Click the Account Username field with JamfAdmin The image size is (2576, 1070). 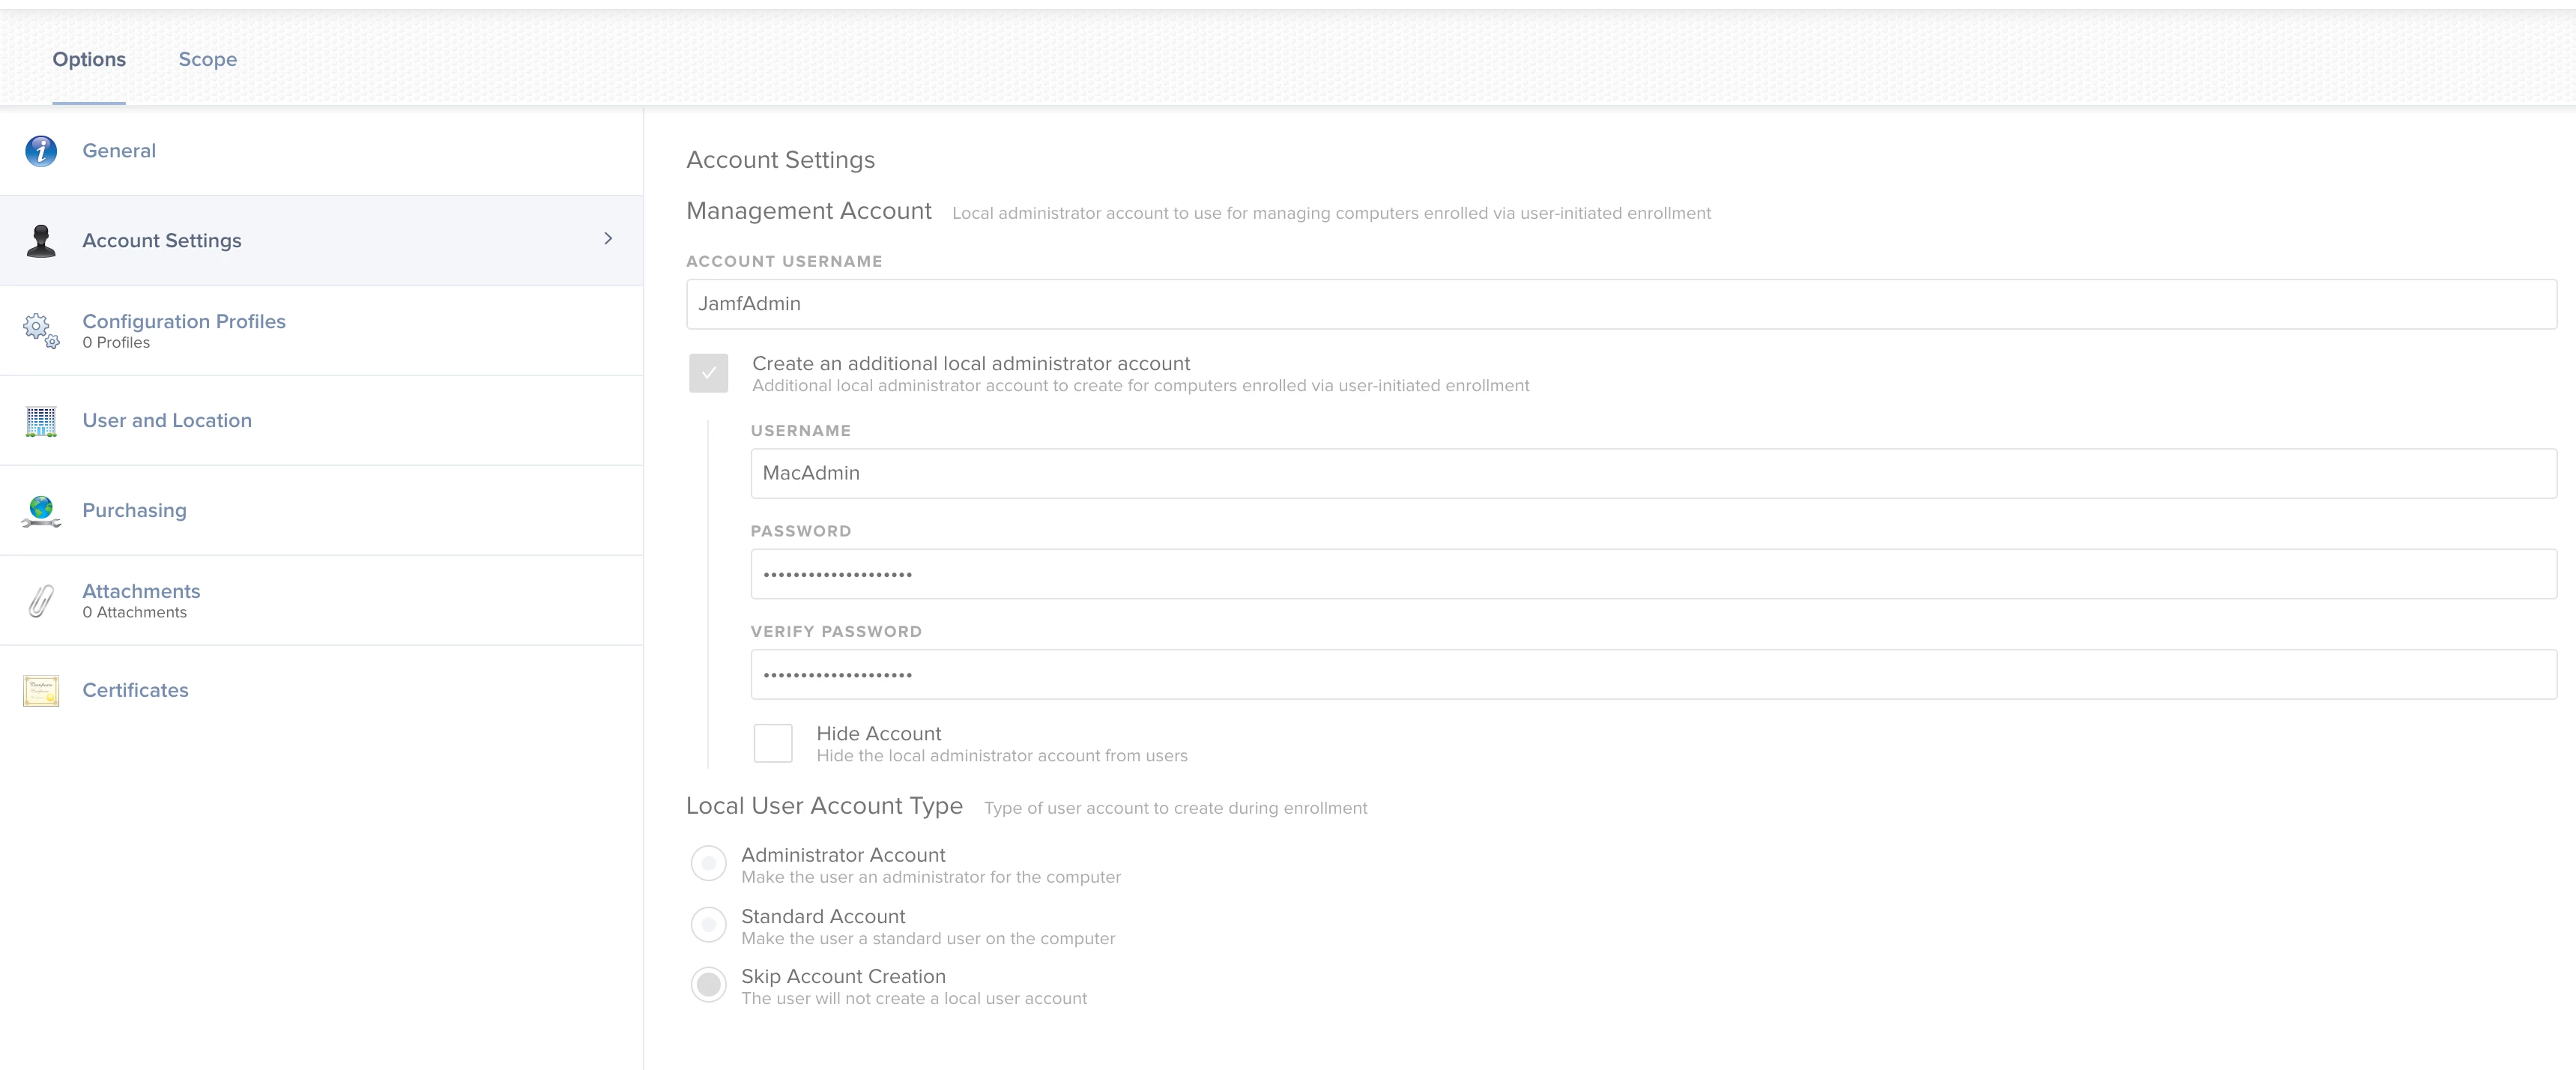coord(1621,304)
